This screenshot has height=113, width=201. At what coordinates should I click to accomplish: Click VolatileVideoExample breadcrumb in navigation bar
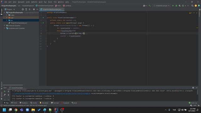[x=45, y=6]
